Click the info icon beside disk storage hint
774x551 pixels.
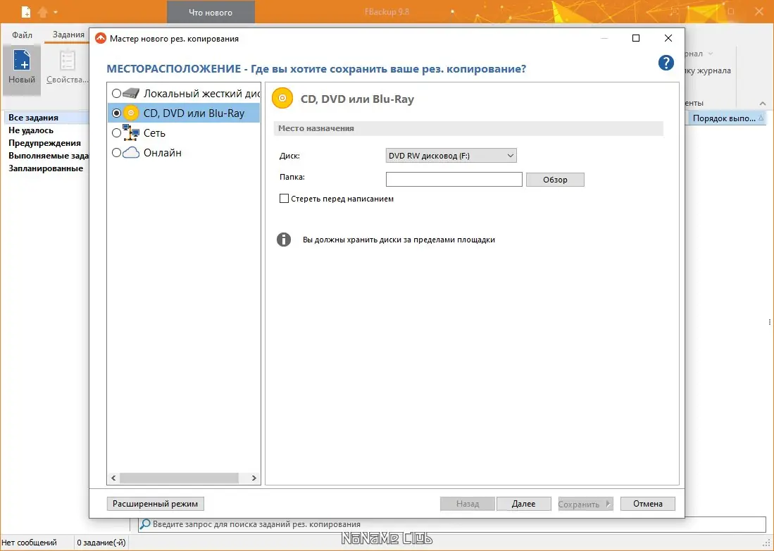pyautogui.click(x=284, y=240)
